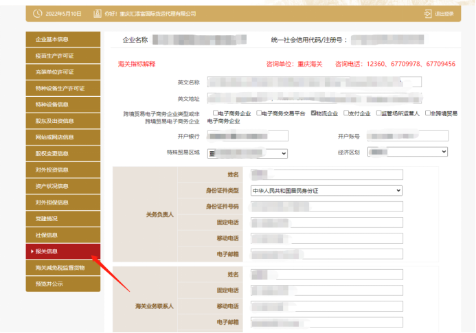This screenshot has height=333, width=476.
Task: Select 对外担保信息 in sidebar
Action: pyautogui.click(x=63, y=203)
